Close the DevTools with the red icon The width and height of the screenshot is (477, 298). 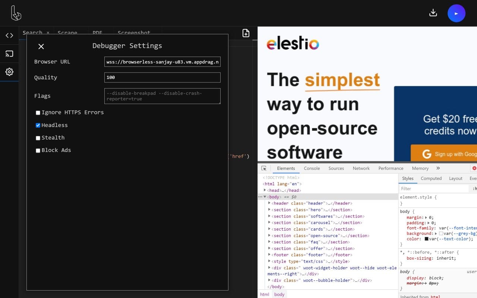click(474, 168)
